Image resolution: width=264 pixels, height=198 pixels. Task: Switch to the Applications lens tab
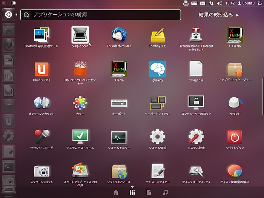tap(132, 192)
